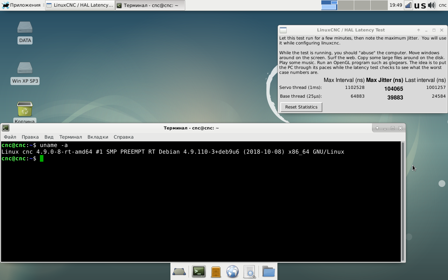
Task: Click the kernel version output line in terminal
Action: [173, 152]
